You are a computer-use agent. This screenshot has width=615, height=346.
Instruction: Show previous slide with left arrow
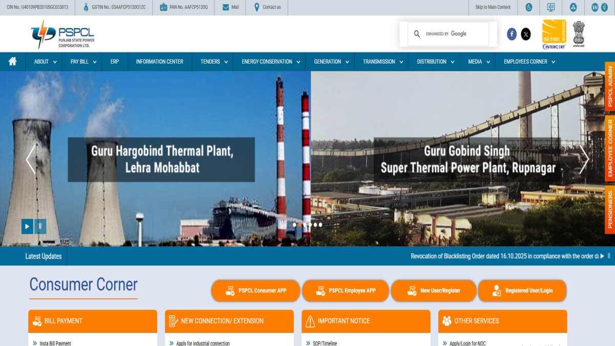click(31, 159)
